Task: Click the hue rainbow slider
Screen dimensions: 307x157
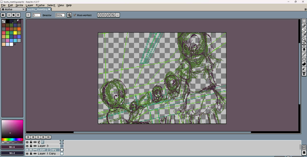Action: pos(12,139)
